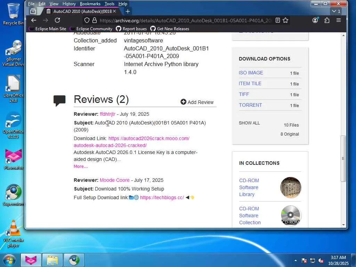Select TIFF download option
Screen dimensions: 356x267
point(244,94)
